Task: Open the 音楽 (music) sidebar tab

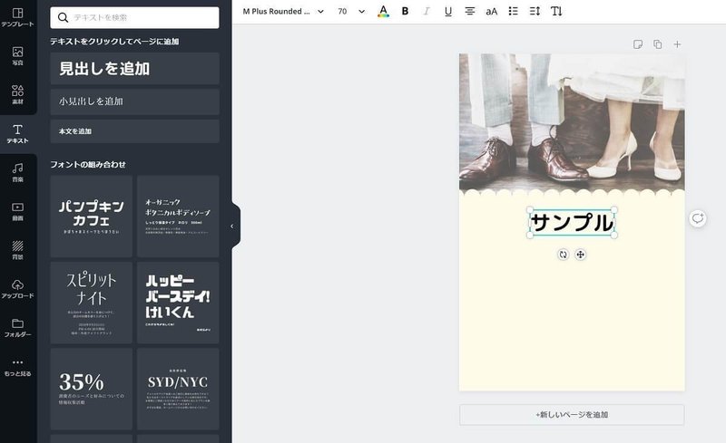Action: point(17,172)
